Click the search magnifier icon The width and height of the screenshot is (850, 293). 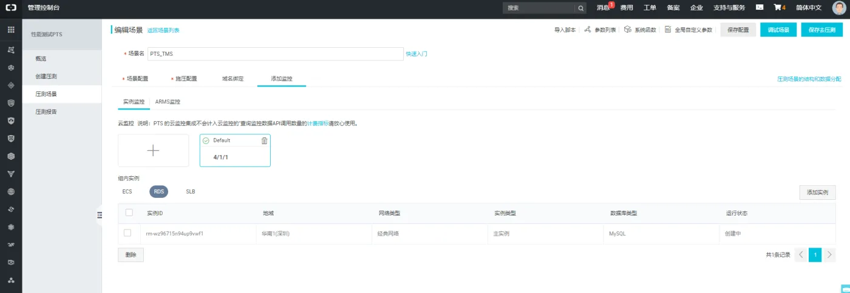click(x=581, y=8)
